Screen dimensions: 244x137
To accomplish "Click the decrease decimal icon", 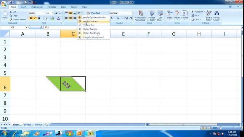I will pos(130,18).
